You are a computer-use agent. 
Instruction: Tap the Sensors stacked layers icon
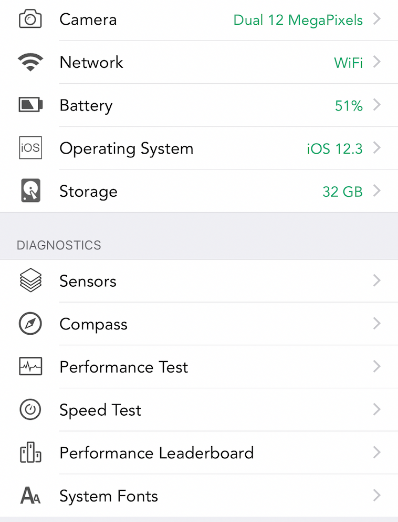30,280
